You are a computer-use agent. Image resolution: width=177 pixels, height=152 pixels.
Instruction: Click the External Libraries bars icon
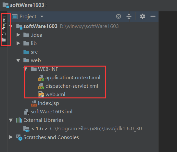coord(19,120)
